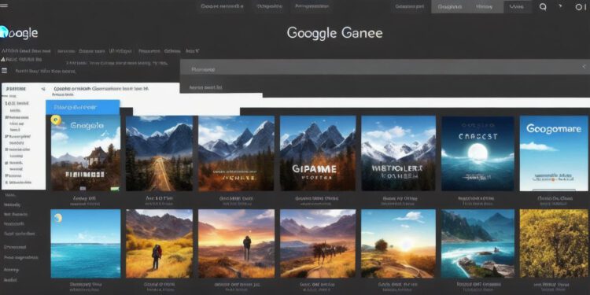Image resolution: width=590 pixels, height=295 pixels.
Task: Open the Gnogole cabin thumbnail
Action: [86, 153]
